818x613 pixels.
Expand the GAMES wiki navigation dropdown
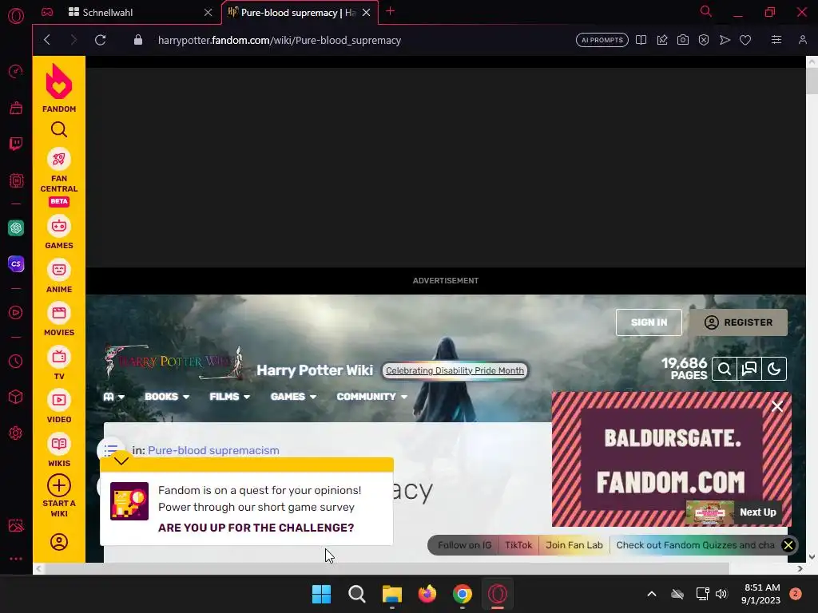293,397
